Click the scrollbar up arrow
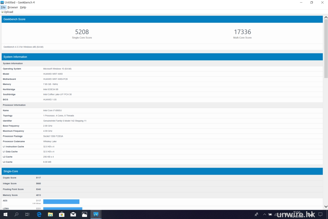 click(326, 17)
